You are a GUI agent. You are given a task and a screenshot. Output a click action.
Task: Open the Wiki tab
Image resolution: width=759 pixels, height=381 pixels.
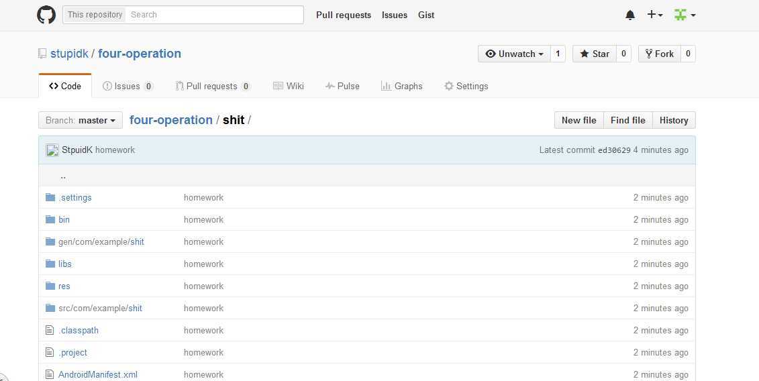pyautogui.click(x=289, y=86)
